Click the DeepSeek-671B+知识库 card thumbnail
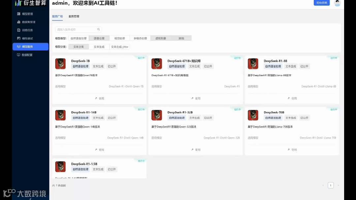Screen dimensions: 356x200 (x=157, y=64)
